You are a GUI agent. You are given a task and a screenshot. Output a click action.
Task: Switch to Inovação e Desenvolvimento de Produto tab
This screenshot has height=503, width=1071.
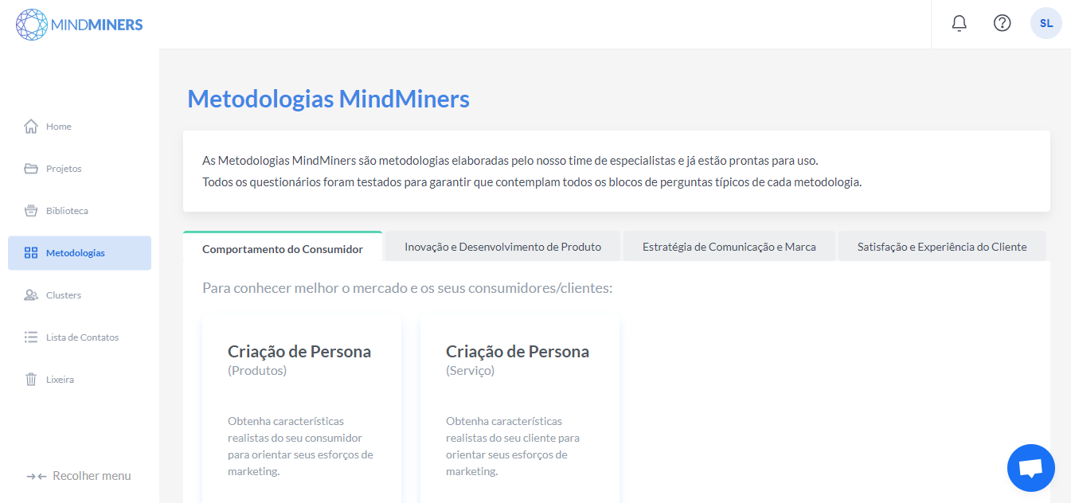tap(502, 247)
